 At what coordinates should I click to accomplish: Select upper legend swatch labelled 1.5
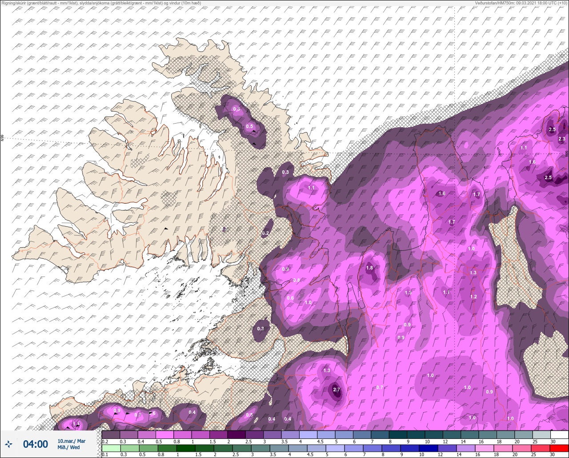click(x=218, y=434)
